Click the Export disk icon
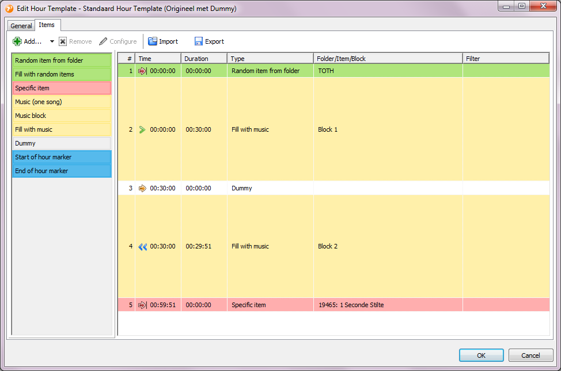The height and width of the screenshot is (371, 561). (x=199, y=41)
